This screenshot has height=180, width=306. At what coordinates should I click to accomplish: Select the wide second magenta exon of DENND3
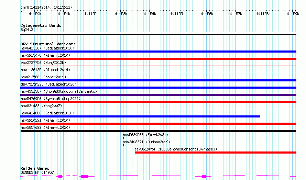pyautogui.click(x=84, y=177)
